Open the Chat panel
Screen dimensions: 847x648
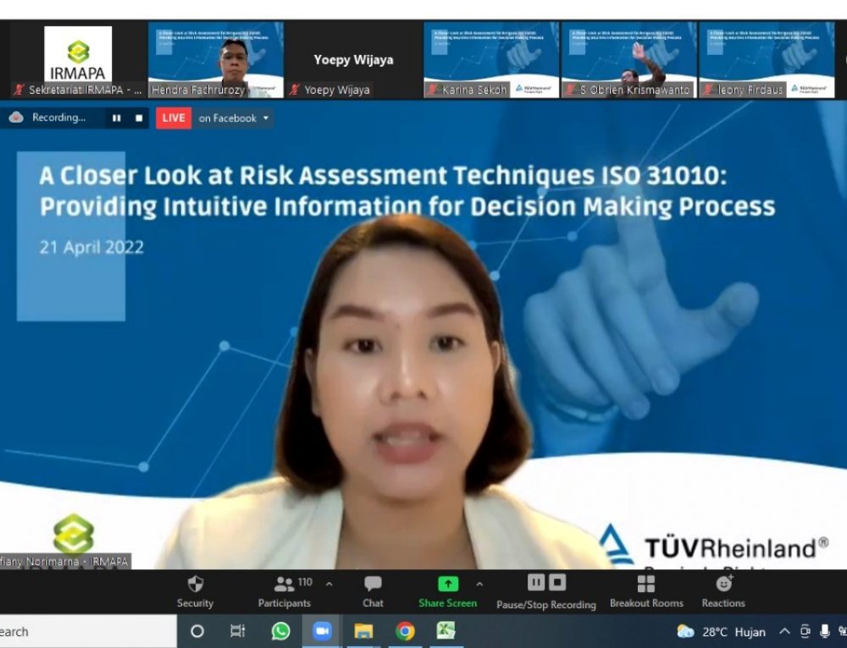tap(373, 585)
